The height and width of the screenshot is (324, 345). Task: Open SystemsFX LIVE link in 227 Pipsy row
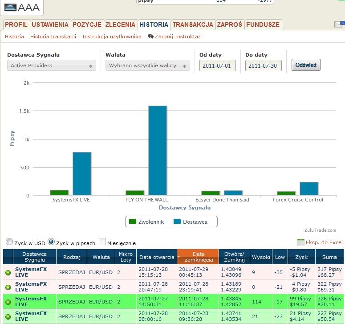(31, 316)
